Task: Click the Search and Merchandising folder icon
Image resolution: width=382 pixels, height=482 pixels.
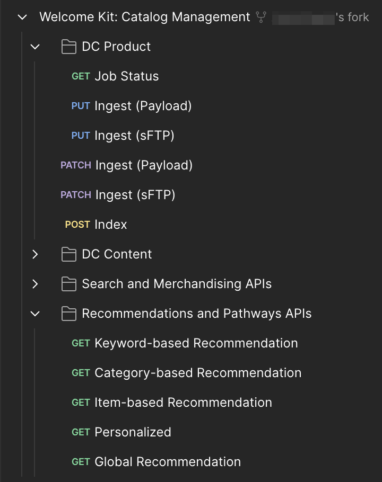Action: pos(69,284)
